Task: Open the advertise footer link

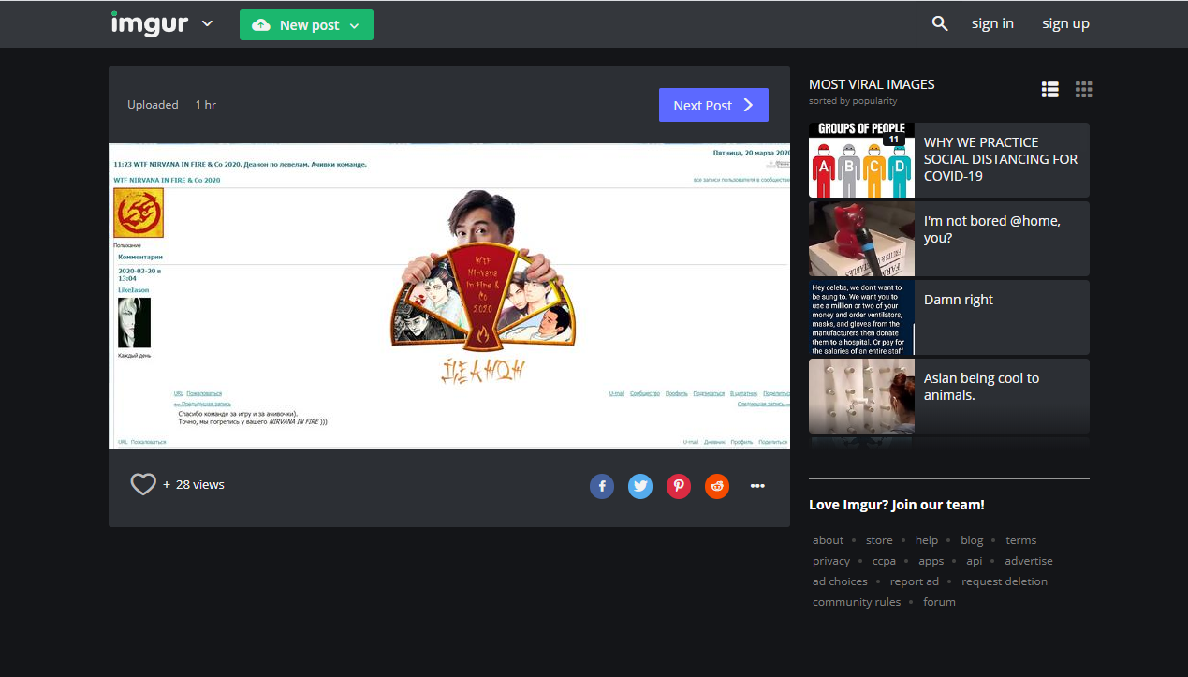Action: [1029, 561]
